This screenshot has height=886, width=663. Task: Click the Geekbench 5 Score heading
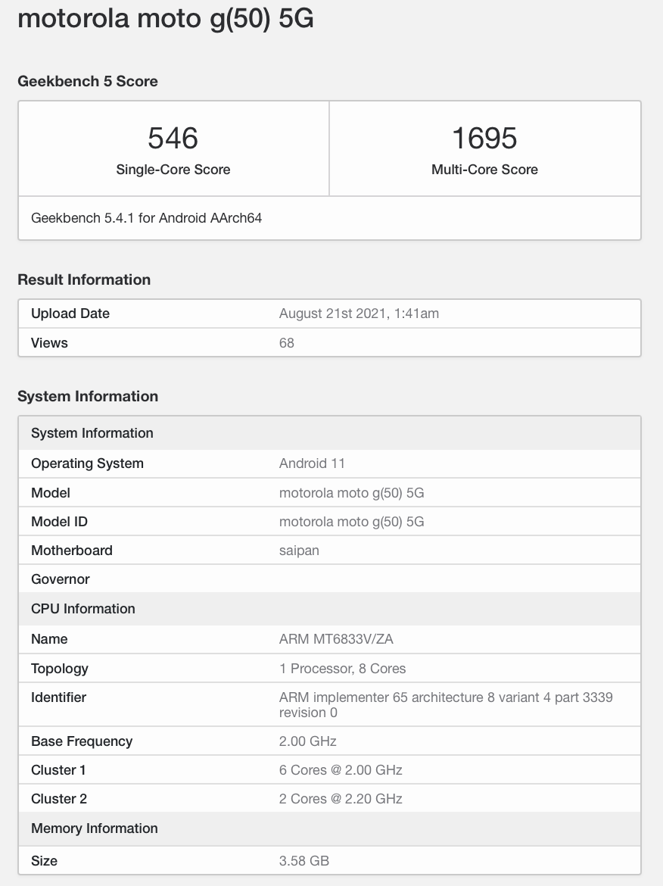click(x=88, y=81)
